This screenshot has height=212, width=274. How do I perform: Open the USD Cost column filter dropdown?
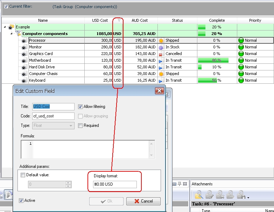click(119, 20)
